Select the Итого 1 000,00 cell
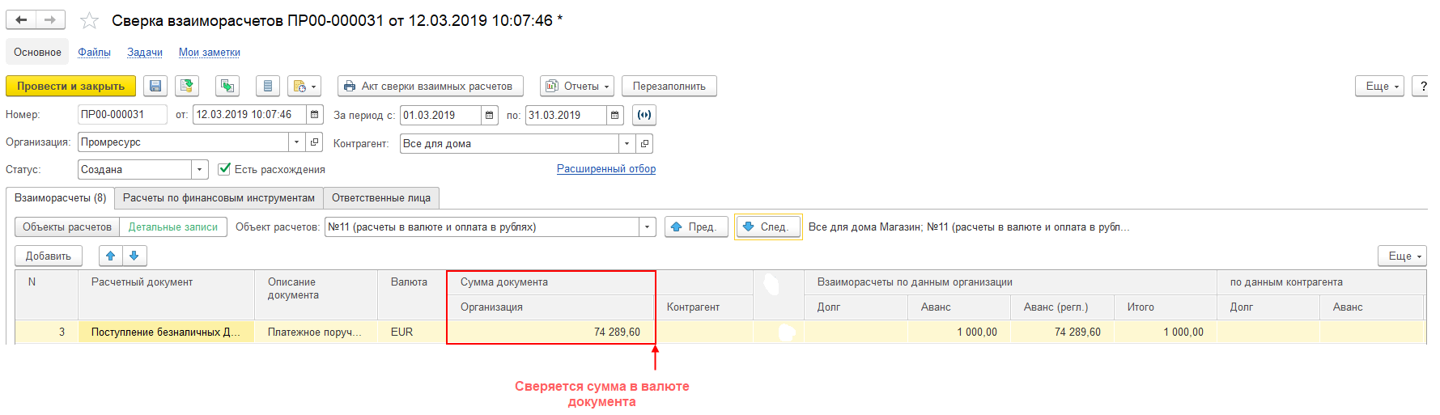 click(1166, 332)
